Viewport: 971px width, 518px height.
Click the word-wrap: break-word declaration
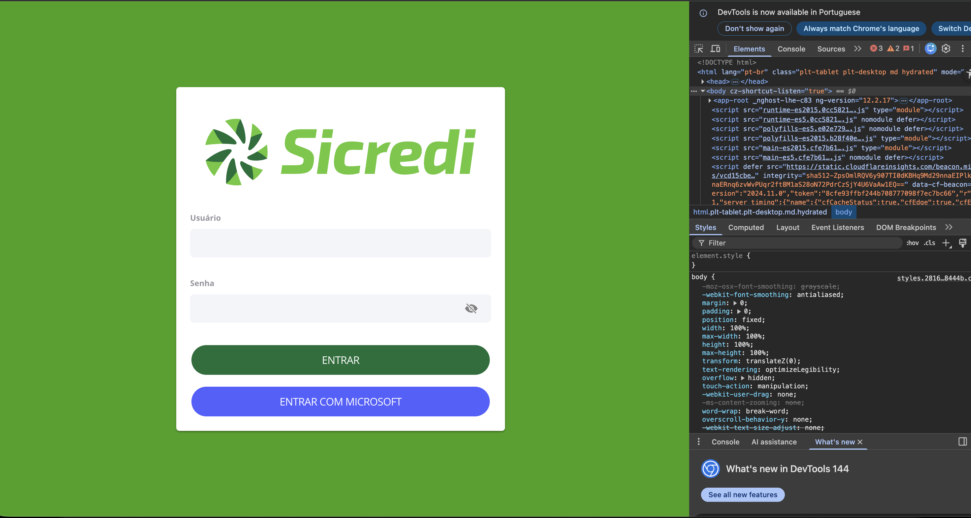pyautogui.click(x=745, y=411)
